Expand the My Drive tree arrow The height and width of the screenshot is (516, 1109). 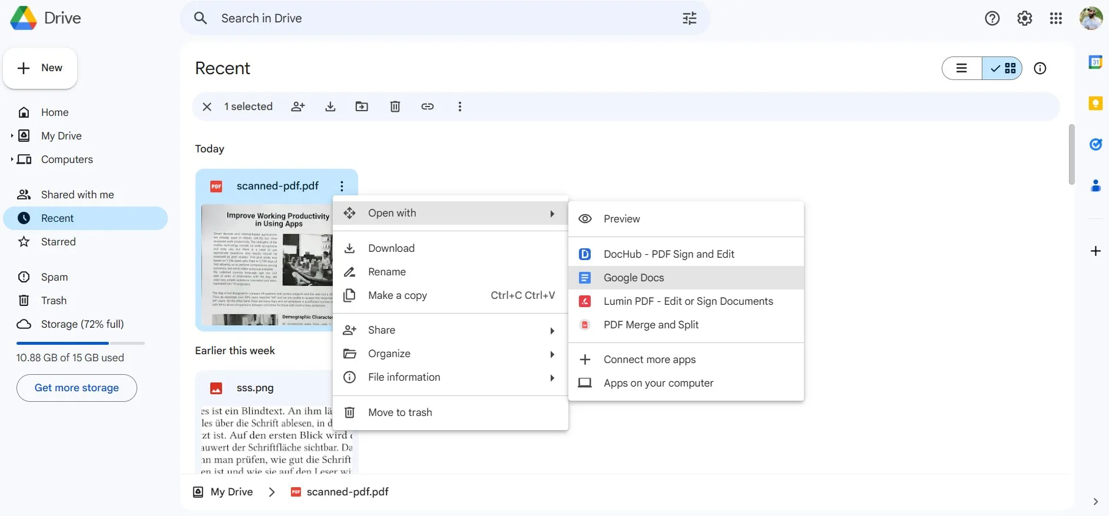pyautogui.click(x=12, y=136)
